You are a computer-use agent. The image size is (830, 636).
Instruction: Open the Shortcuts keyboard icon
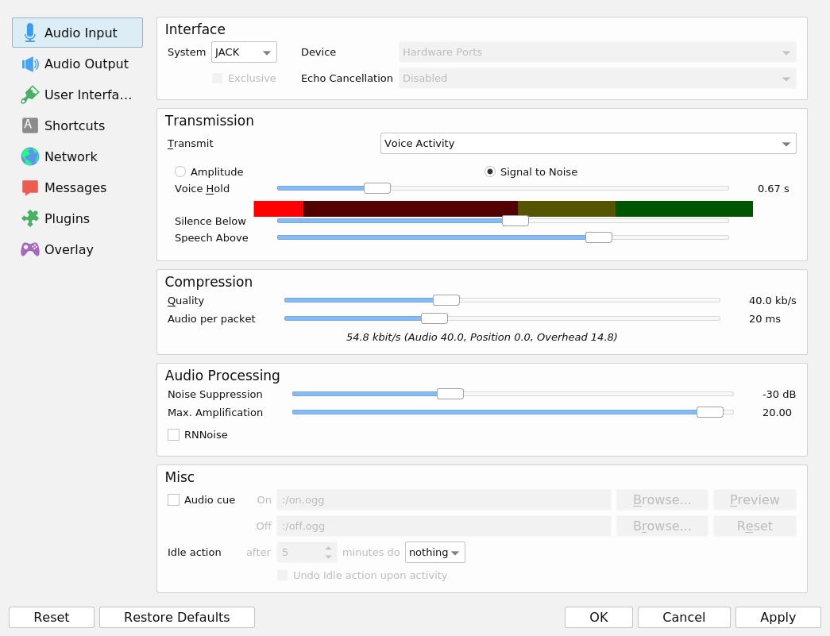point(30,125)
